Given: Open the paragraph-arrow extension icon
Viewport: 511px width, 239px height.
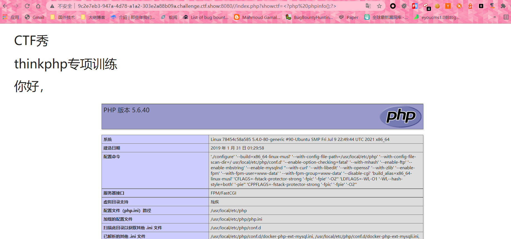Looking at the screenshot, I should point(492,6).
